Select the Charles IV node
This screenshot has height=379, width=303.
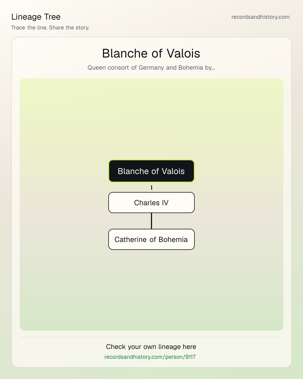pos(151,202)
